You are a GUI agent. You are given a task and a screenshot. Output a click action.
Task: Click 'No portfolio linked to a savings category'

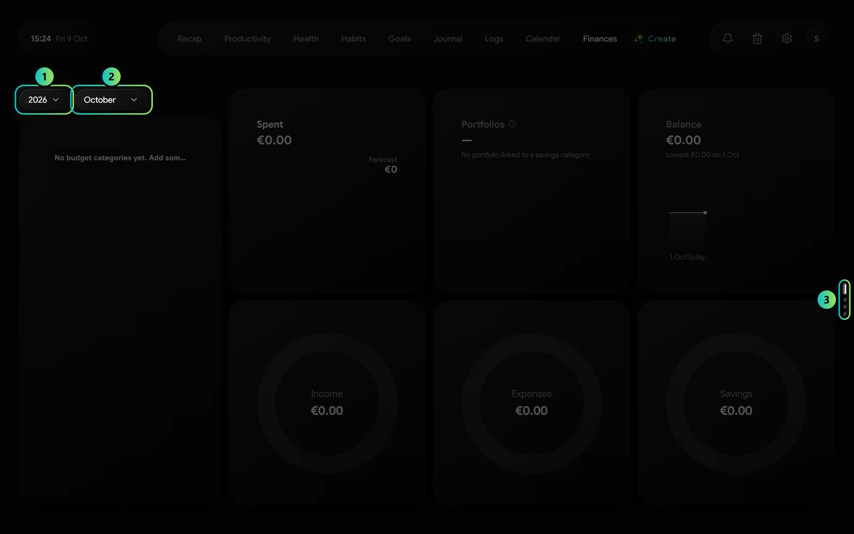525,155
